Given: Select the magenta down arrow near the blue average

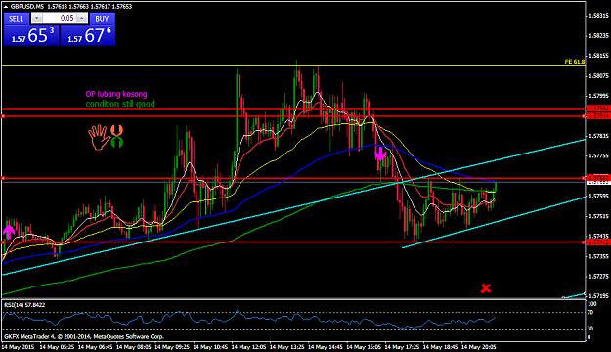Looking at the screenshot, I should (380, 154).
